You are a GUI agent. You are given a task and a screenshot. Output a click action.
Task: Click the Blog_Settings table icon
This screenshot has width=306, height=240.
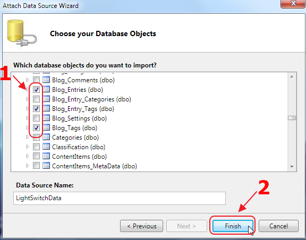click(x=46, y=118)
